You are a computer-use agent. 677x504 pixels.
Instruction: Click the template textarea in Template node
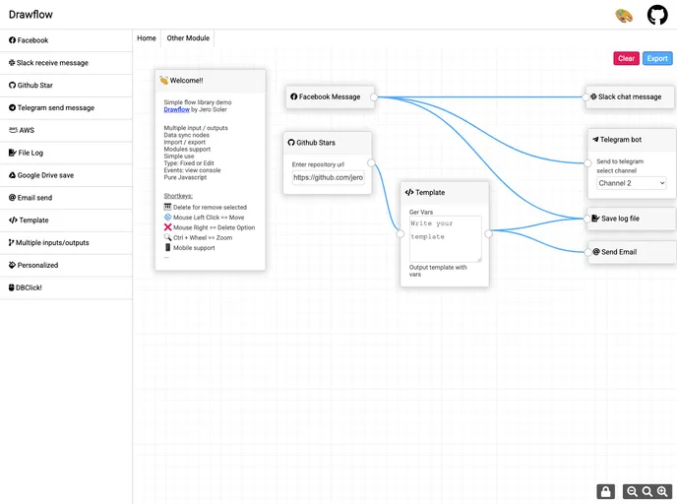(x=445, y=239)
